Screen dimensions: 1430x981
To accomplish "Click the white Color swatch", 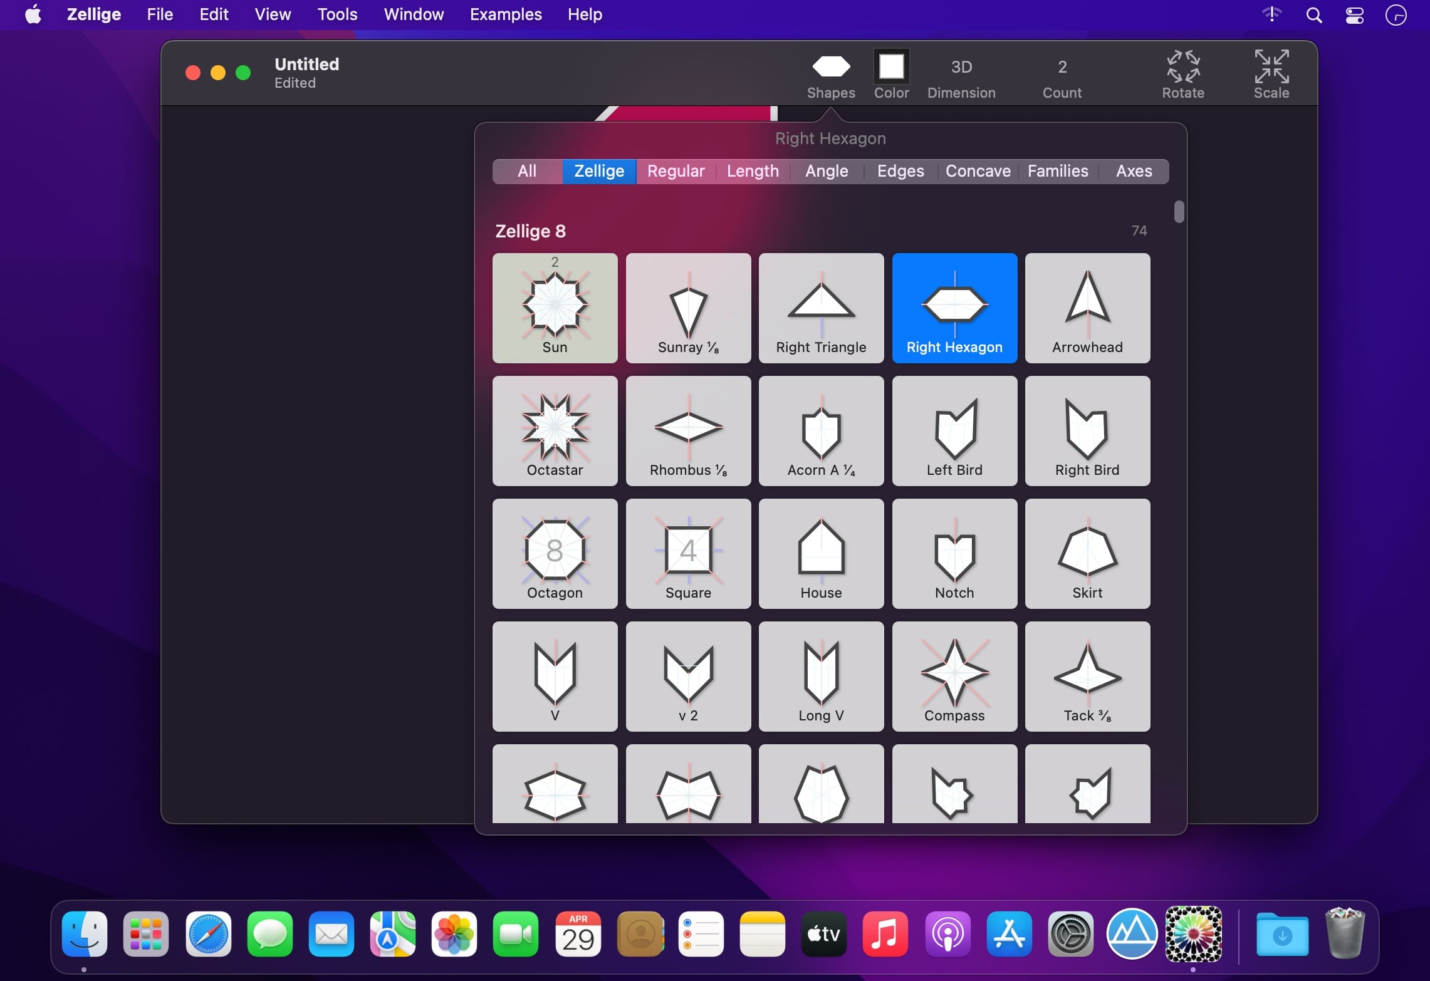I will click(x=891, y=67).
